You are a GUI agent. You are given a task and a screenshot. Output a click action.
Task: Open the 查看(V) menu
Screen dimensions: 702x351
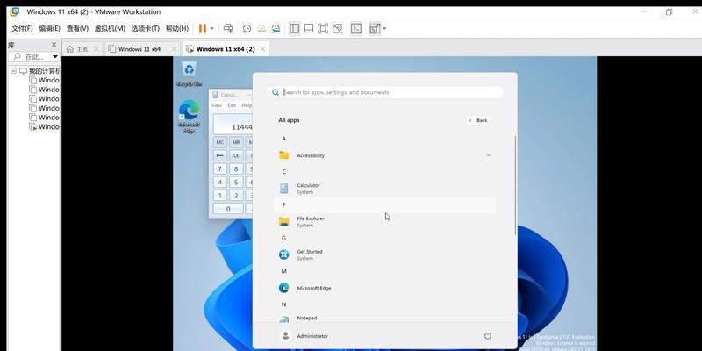77,29
